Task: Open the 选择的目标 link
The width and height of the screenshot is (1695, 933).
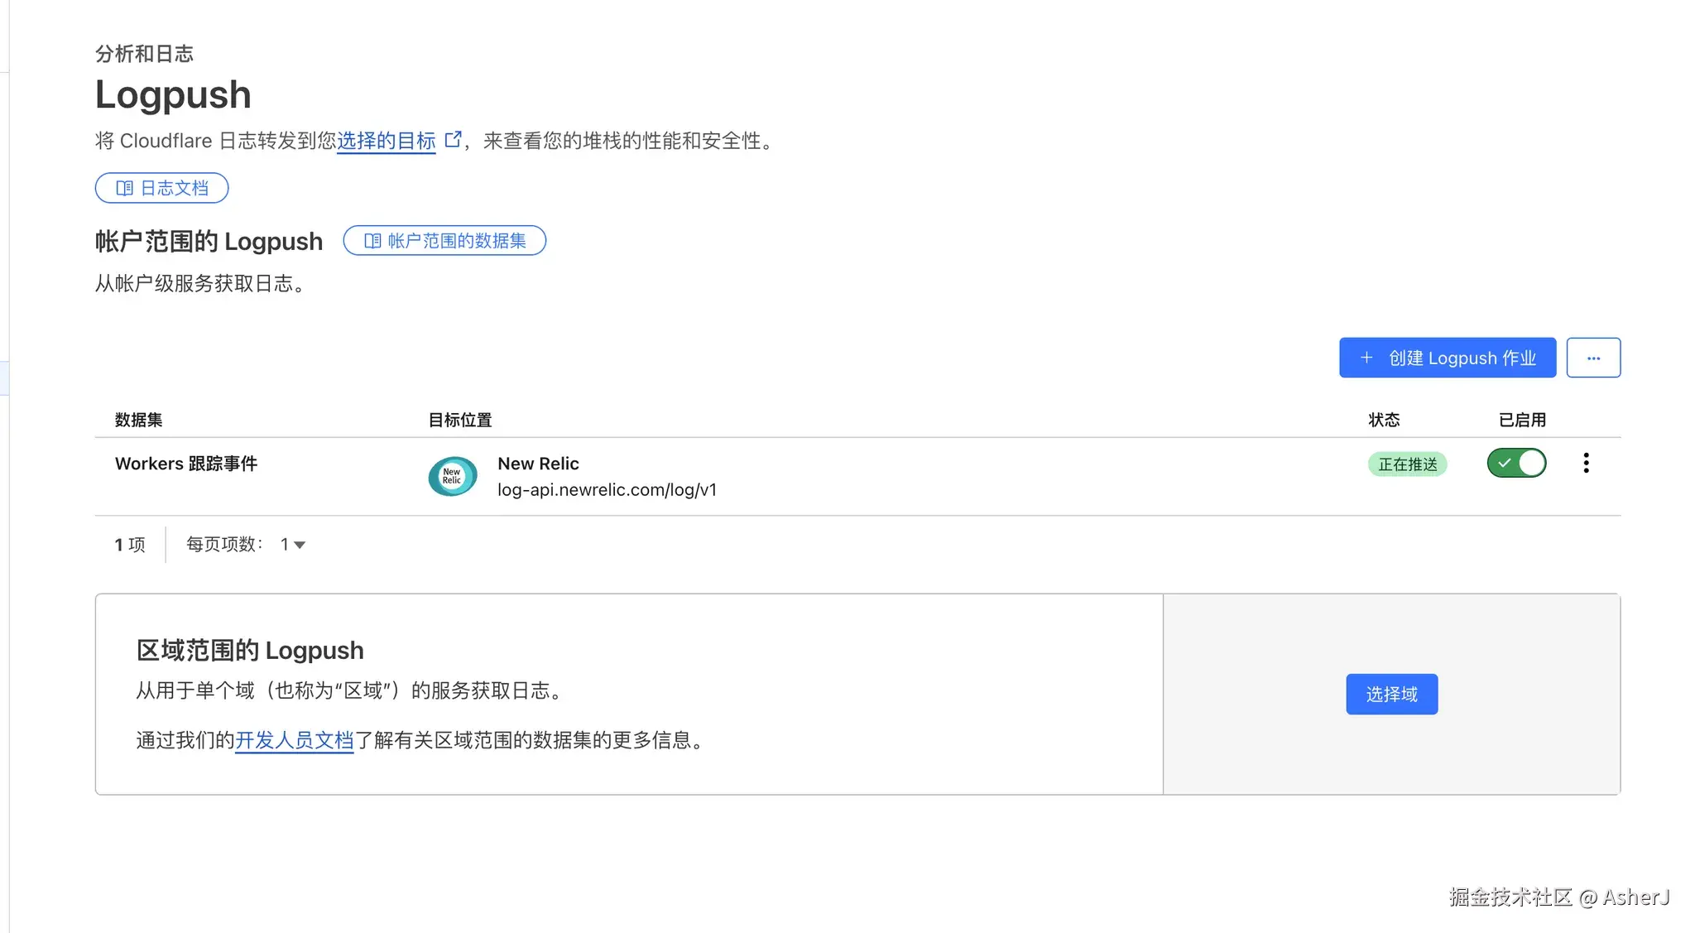Action: pos(386,141)
